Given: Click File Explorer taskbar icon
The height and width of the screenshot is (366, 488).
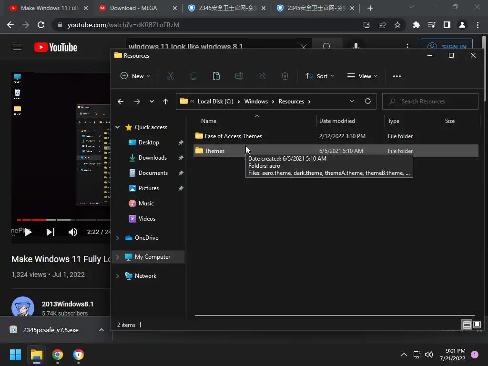Looking at the screenshot, I should pyautogui.click(x=36, y=355).
